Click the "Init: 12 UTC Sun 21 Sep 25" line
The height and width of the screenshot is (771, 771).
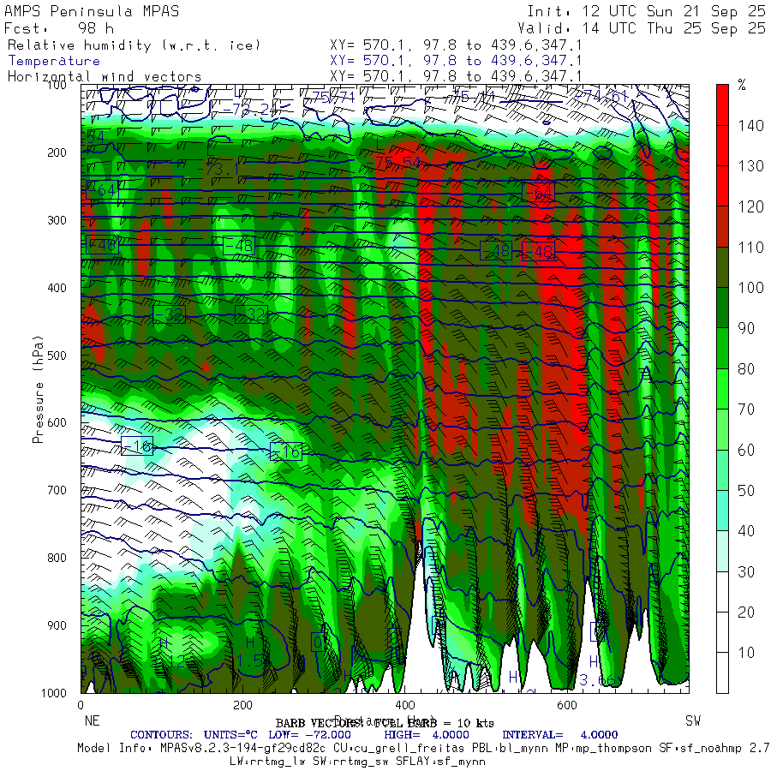pos(647,11)
